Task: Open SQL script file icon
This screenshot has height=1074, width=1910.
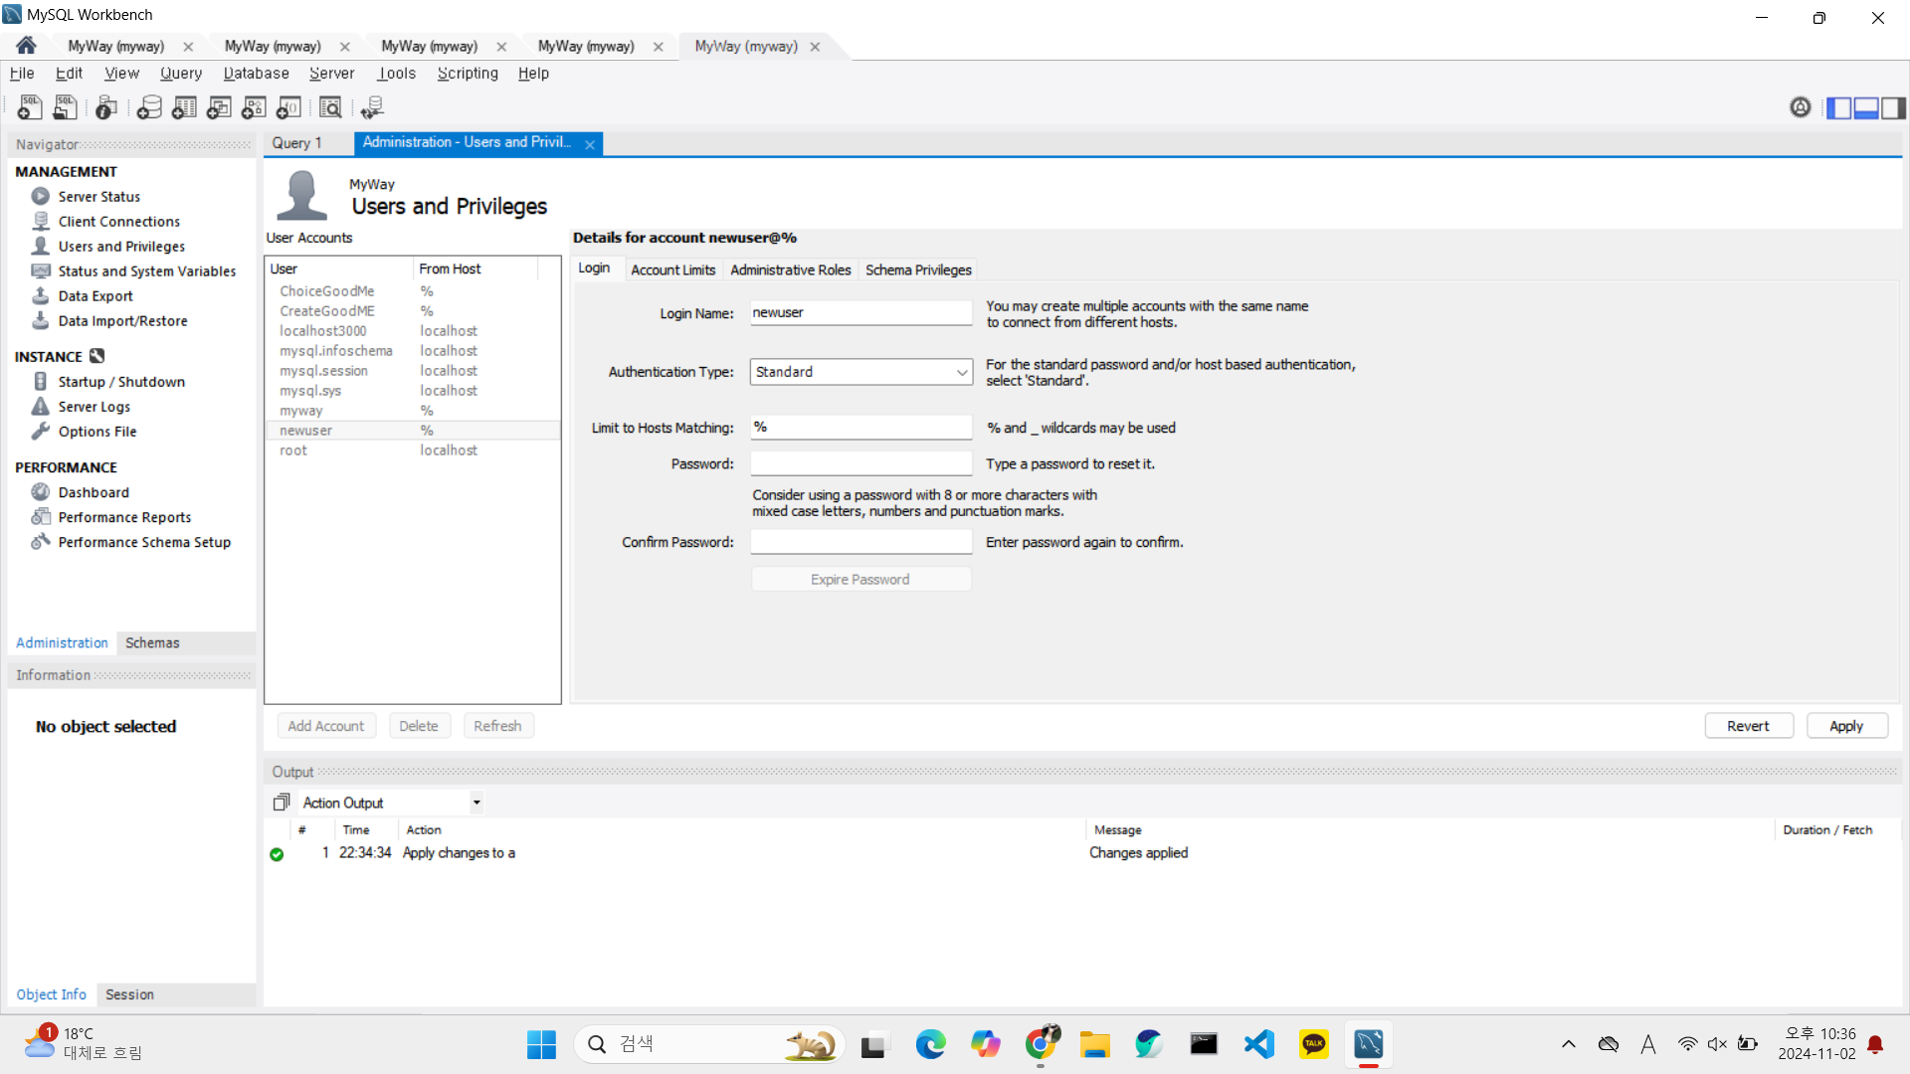Action: [x=65, y=107]
